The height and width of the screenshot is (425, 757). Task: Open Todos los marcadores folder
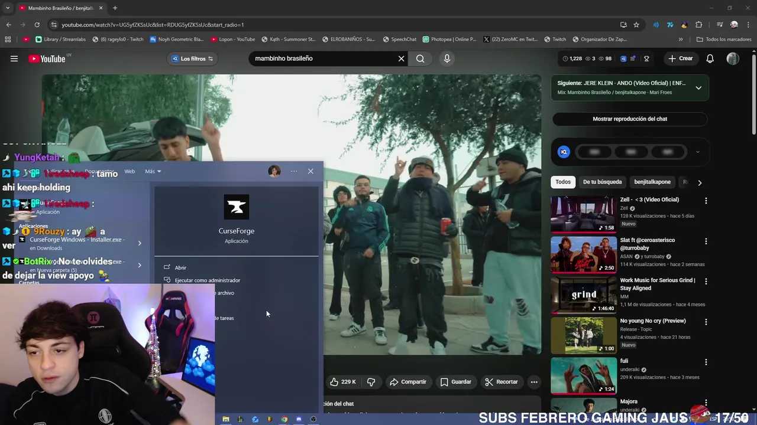724,40
